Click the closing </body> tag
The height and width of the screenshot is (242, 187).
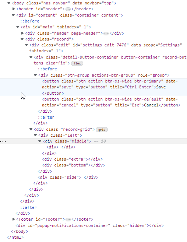tap(20, 232)
